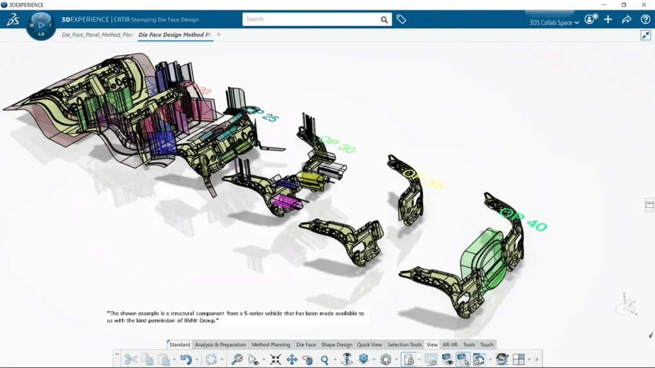Click the ambience sphere icon
The image size is (655, 368).
501,359
